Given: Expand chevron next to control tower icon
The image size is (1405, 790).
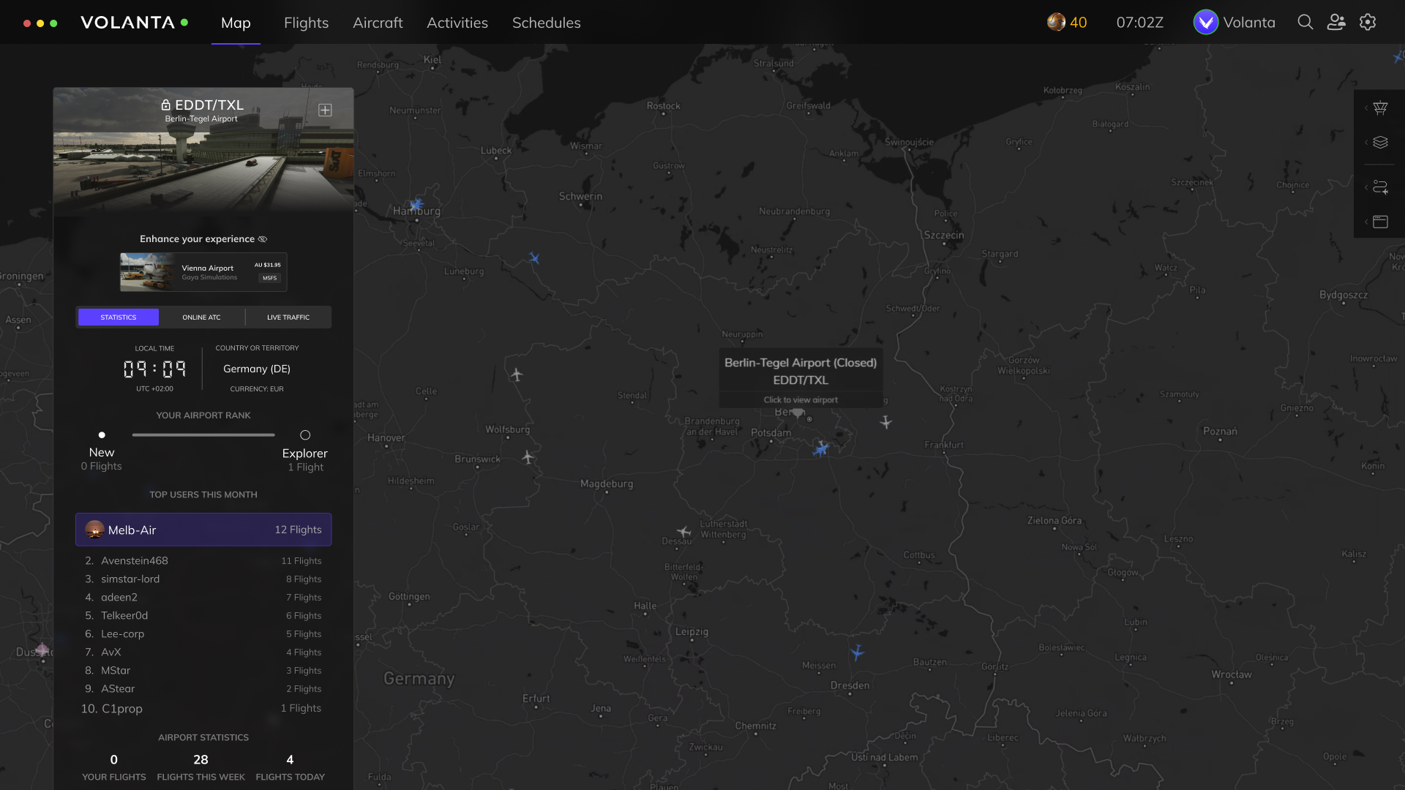Looking at the screenshot, I should click(1365, 108).
